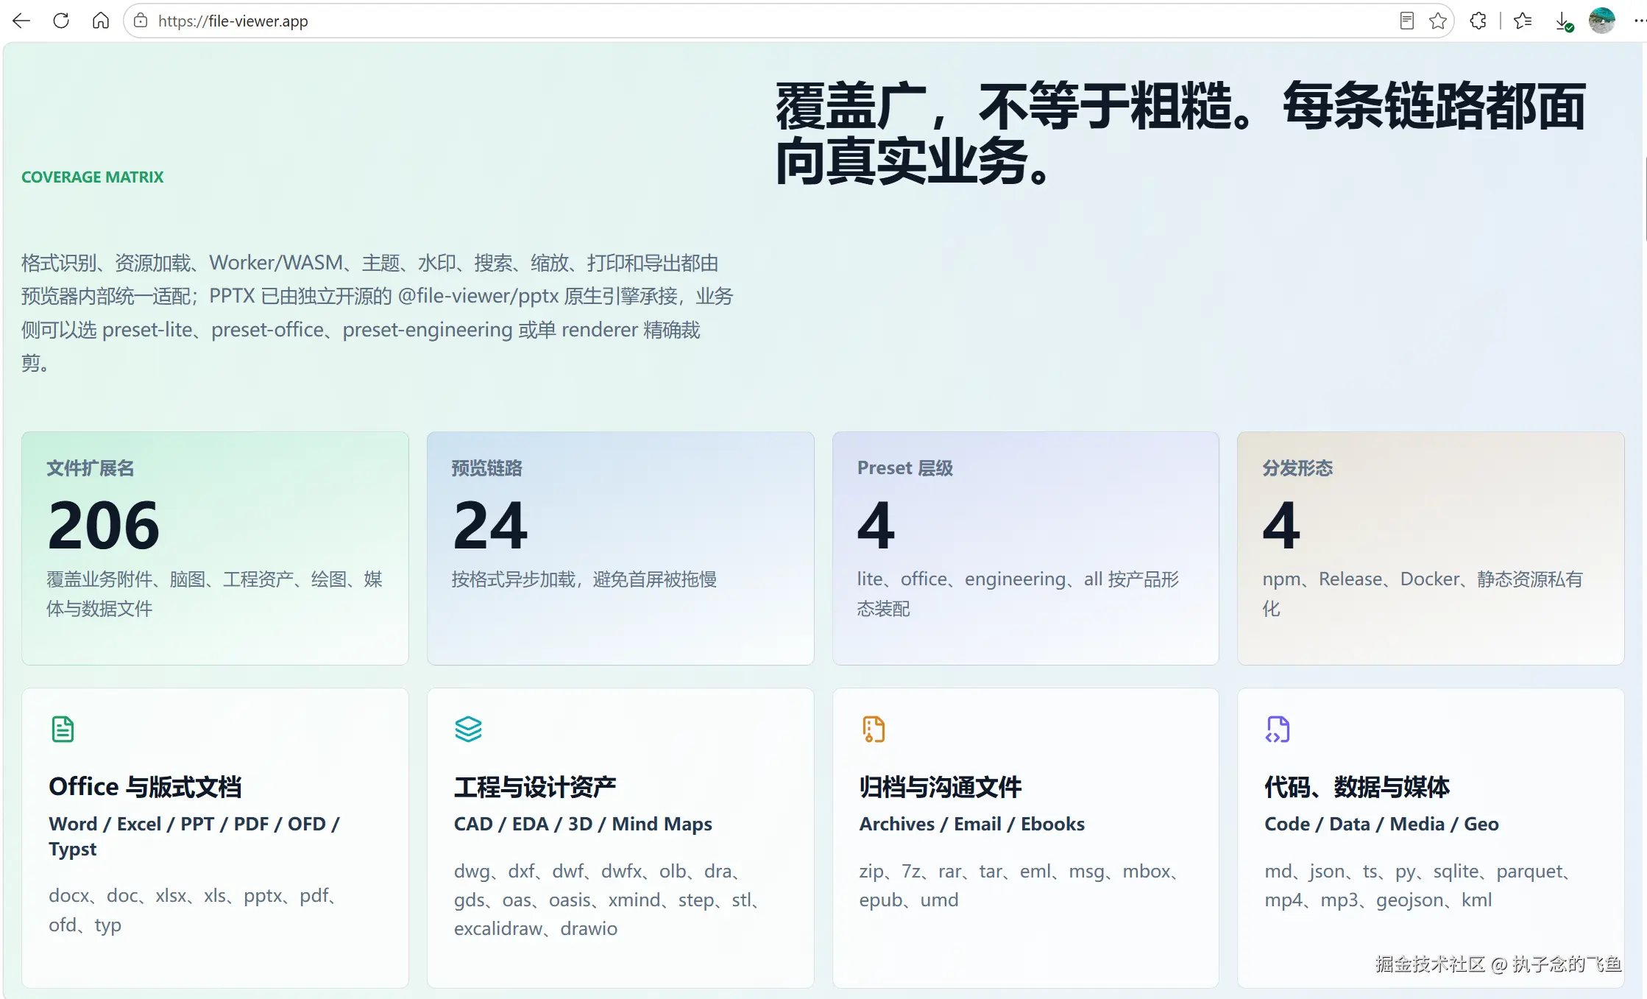Click the site info lock icon
This screenshot has width=1647, height=999.
point(141,21)
